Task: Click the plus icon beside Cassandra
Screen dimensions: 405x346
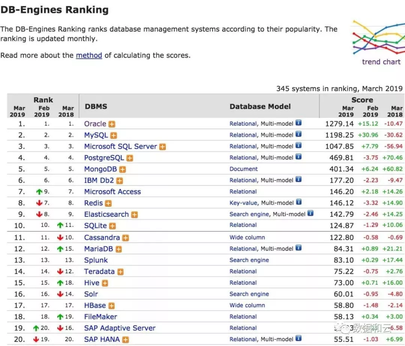Action: pyautogui.click(x=125, y=238)
